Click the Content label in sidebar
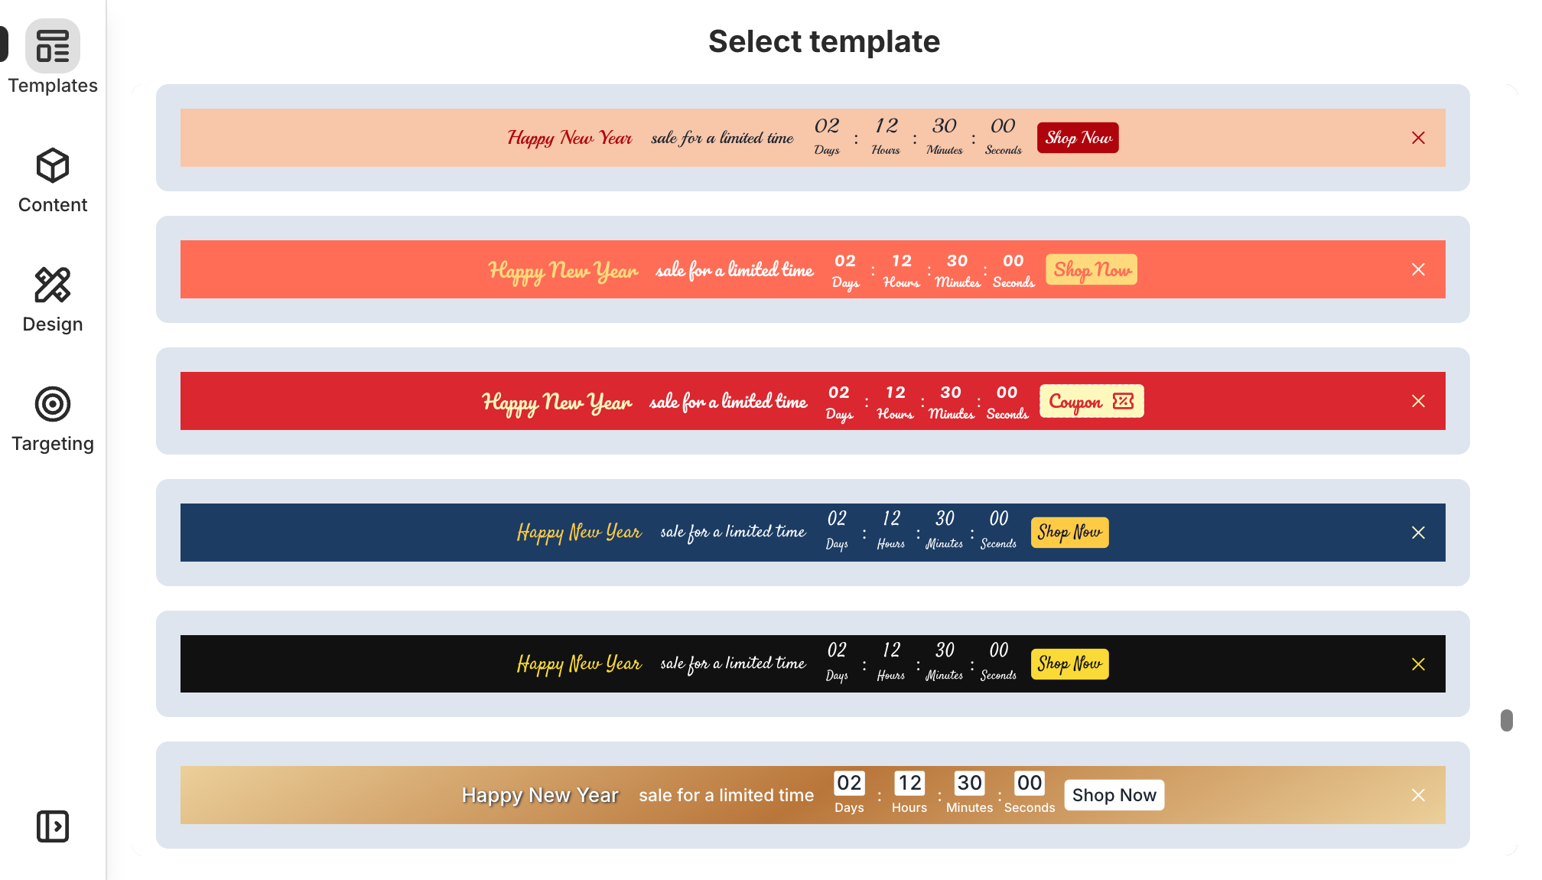This screenshot has height=880, width=1542. (53, 205)
